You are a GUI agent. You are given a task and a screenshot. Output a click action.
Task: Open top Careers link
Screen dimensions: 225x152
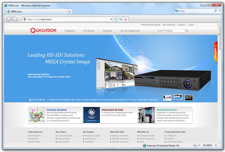point(181,25)
